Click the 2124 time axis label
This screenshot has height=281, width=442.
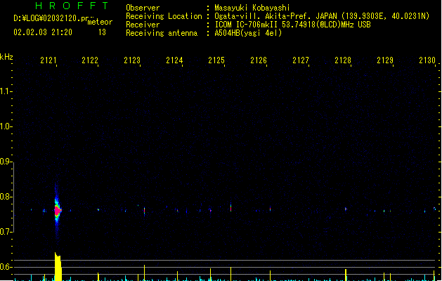(174, 60)
